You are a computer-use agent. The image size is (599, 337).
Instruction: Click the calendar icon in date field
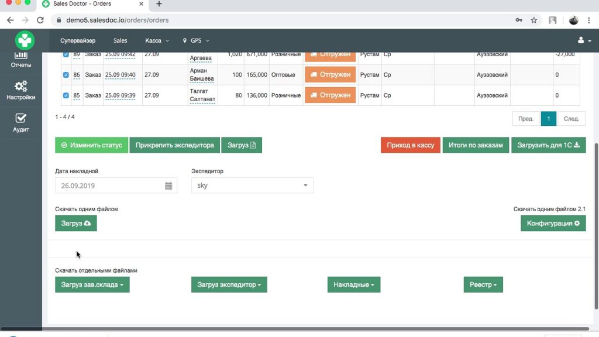pos(168,185)
